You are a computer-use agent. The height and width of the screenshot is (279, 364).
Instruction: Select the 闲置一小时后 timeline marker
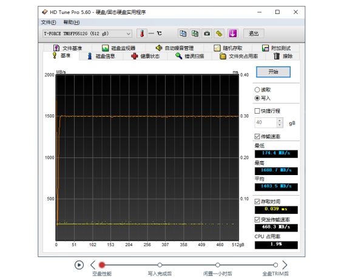[218, 265]
